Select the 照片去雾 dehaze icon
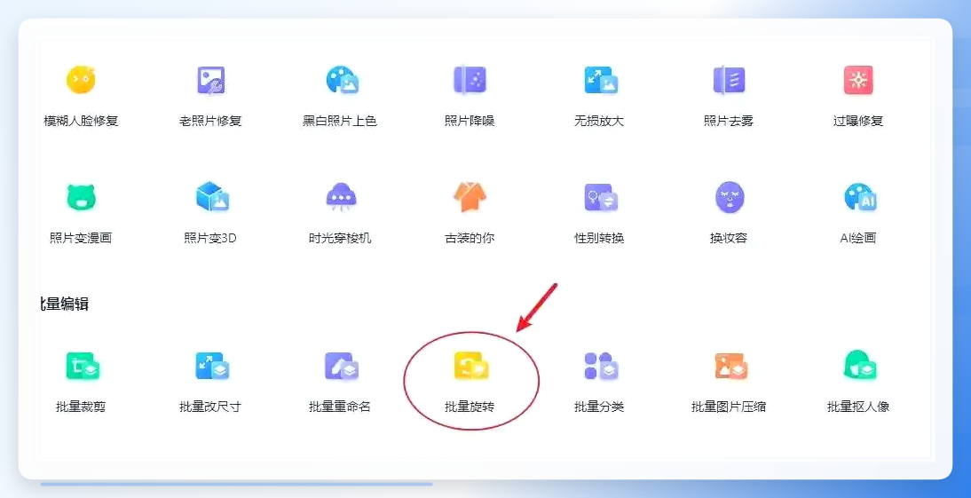The image size is (971, 498). pos(729,80)
